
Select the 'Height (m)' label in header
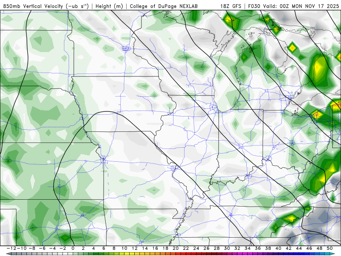109,6
